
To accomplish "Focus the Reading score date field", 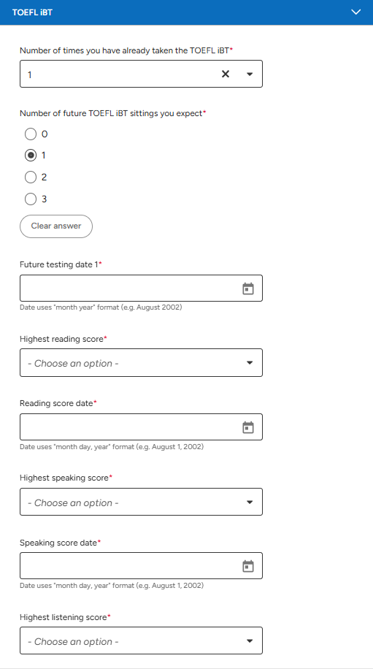I will click(x=141, y=427).
